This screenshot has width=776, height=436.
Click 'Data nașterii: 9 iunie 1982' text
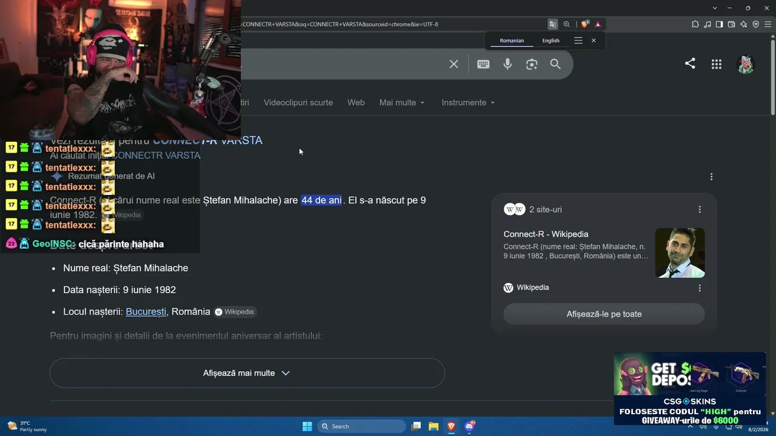pos(119,290)
